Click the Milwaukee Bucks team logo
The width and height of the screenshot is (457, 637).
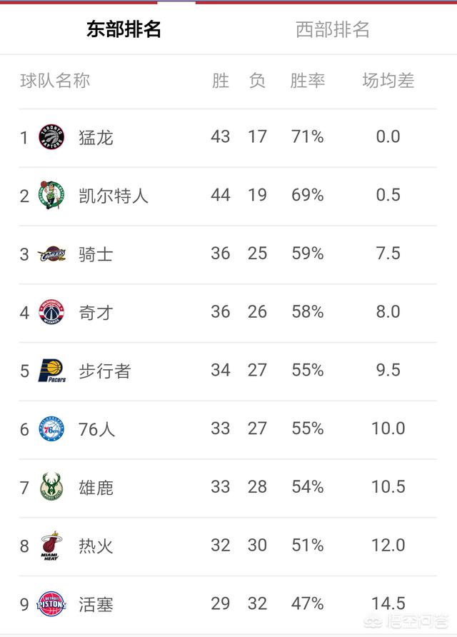(51, 488)
